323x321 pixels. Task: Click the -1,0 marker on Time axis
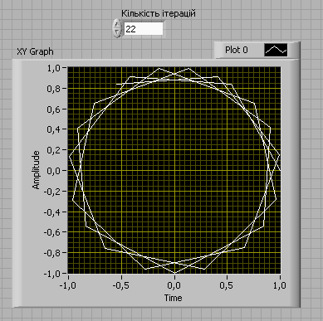(x=68, y=285)
